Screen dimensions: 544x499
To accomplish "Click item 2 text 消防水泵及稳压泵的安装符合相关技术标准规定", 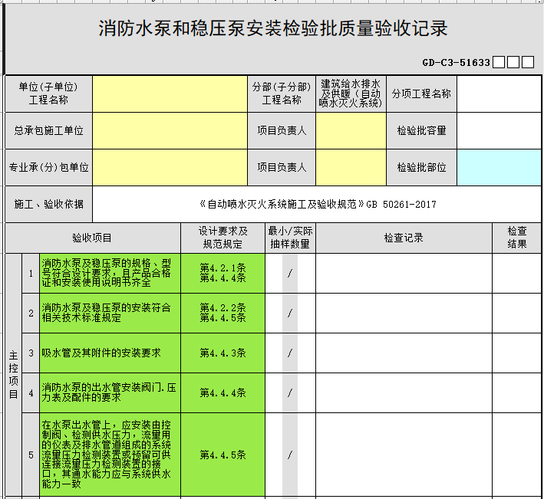I will (110, 313).
